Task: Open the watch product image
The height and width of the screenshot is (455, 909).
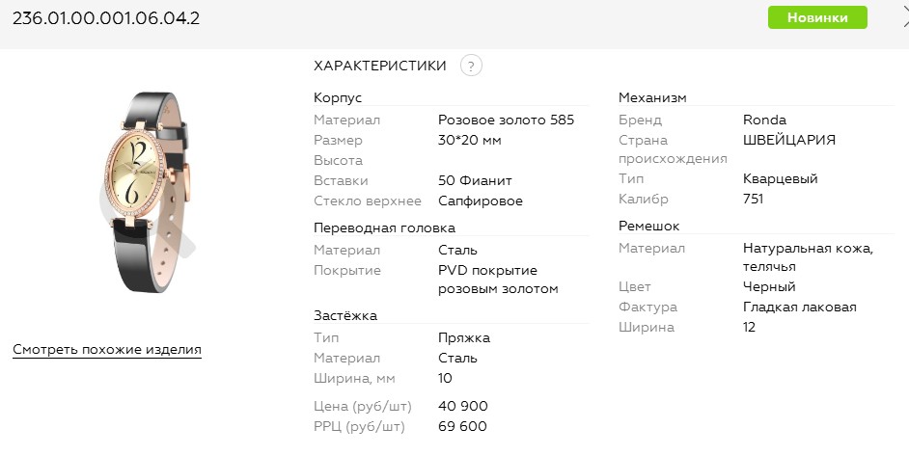Action: pyautogui.click(x=148, y=191)
